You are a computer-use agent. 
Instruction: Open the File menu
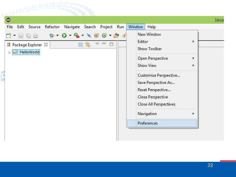10,27
